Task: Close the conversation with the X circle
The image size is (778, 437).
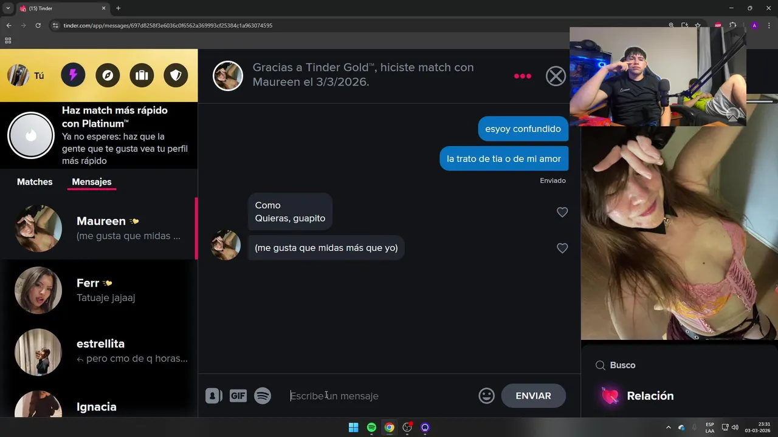Action: point(556,76)
